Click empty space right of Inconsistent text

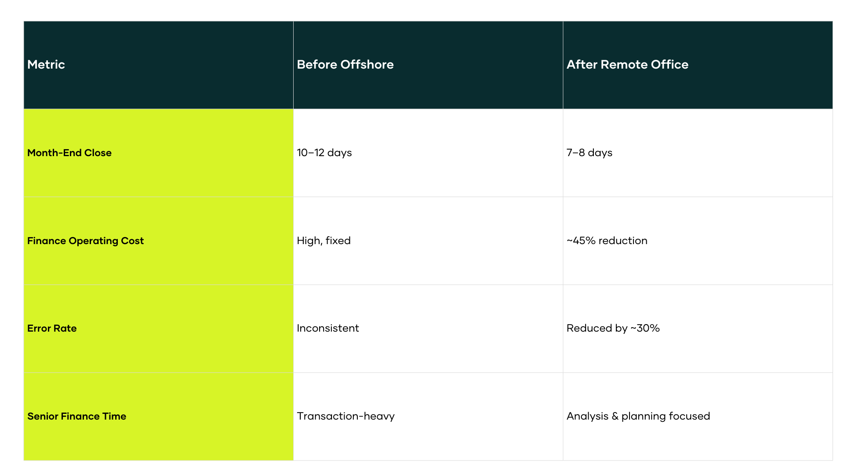462,328
